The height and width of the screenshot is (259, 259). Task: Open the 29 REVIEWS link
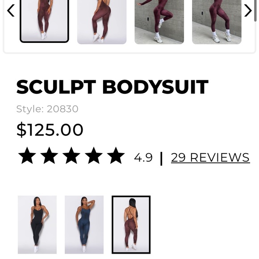pyautogui.click(x=210, y=158)
